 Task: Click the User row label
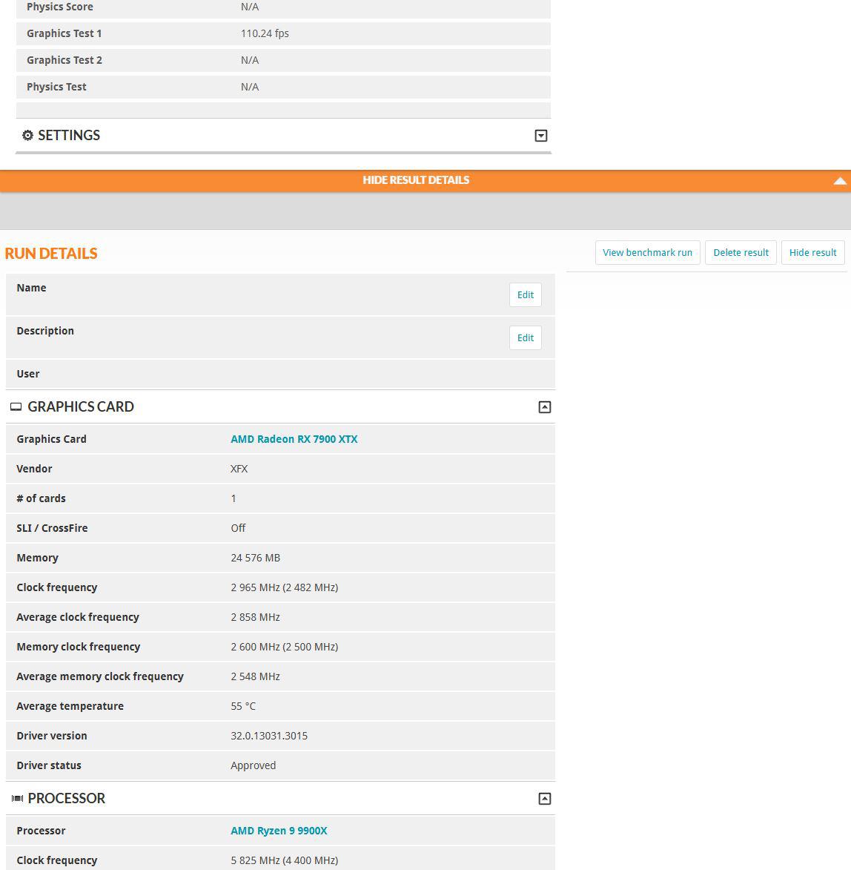(28, 374)
